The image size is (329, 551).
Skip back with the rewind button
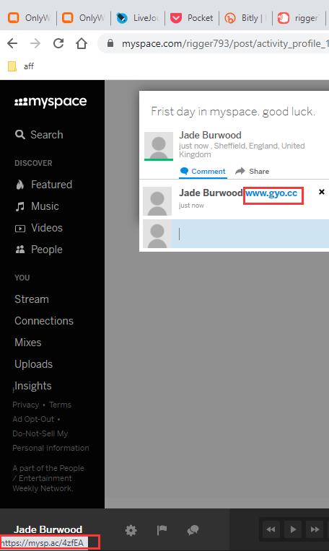(271, 529)
